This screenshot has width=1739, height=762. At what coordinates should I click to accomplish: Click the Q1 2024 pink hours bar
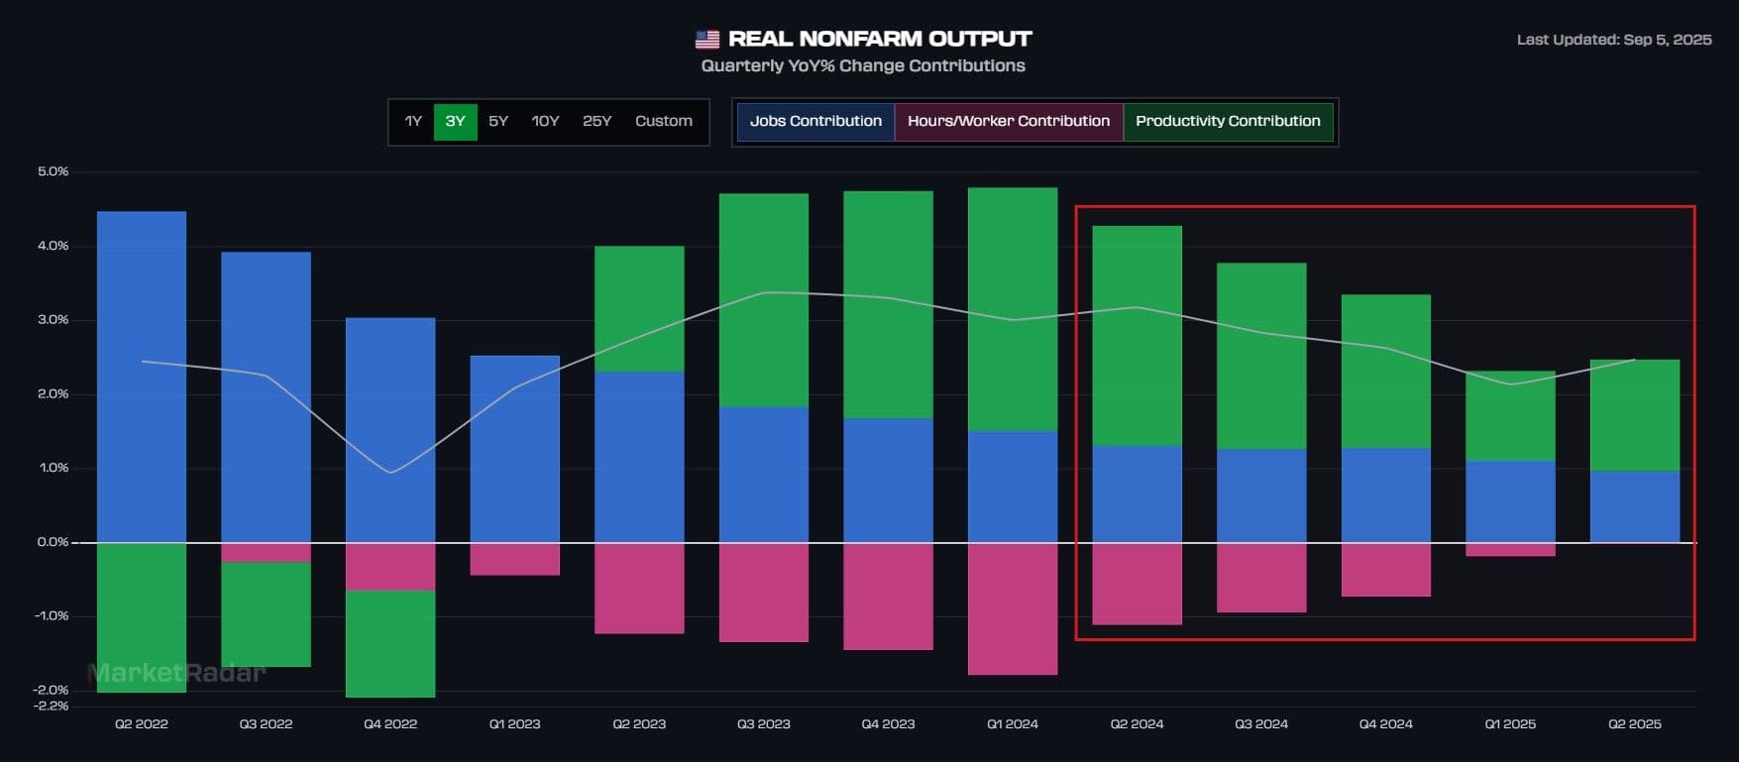click(1012, 608)
